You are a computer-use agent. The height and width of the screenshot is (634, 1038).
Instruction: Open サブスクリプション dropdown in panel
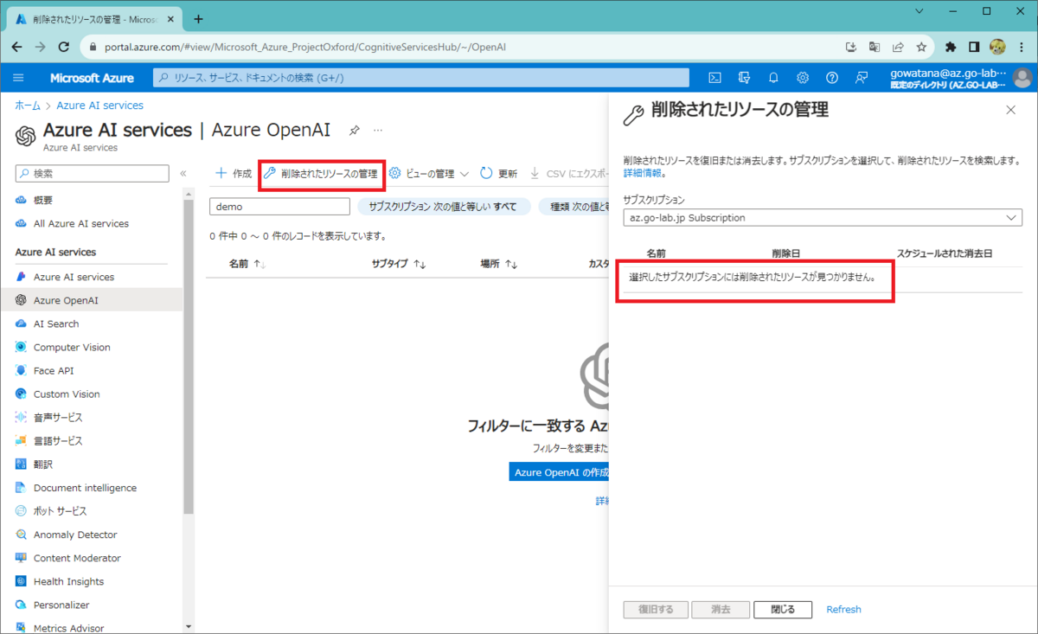[x=823, y=218]
